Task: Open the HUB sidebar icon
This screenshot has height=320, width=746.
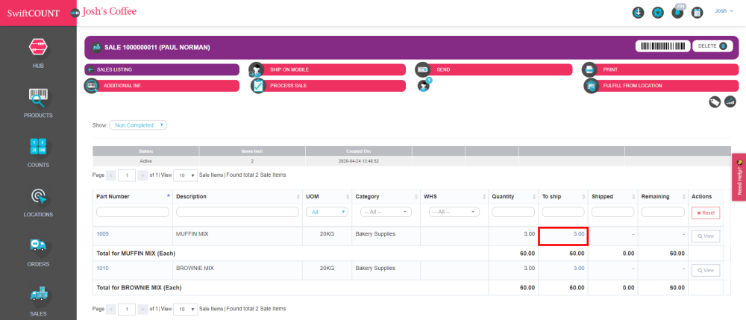Action: point(39,48)
